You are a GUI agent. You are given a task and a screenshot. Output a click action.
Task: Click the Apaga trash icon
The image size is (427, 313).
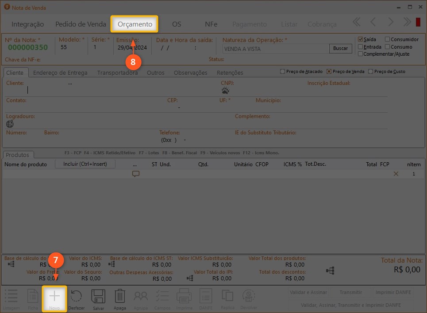(x=119, y=297)
